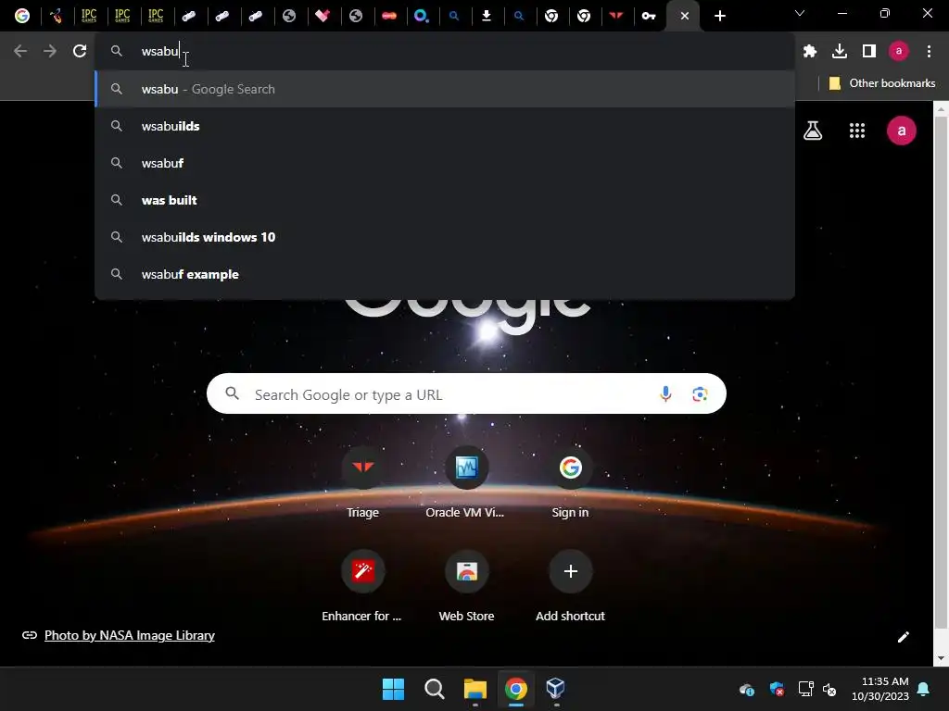Open the muted volume tray icon
The width and height of the screenshot is (949, 711).
point(829,689)
